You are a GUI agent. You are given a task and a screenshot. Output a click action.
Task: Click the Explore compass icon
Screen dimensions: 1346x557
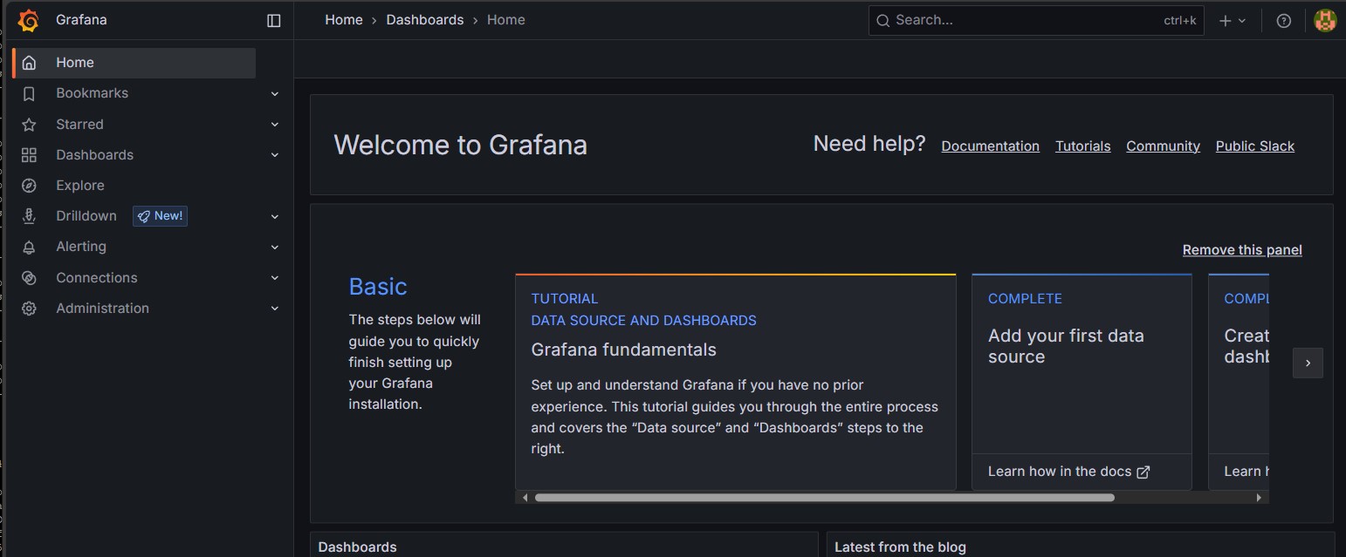click(29, 186)
